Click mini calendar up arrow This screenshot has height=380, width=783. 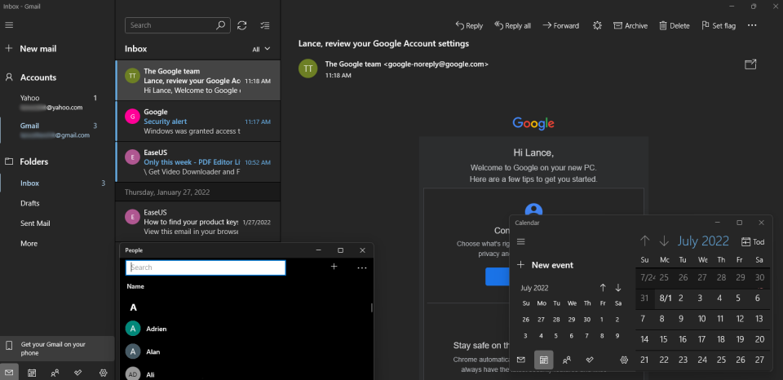(603, 288)
